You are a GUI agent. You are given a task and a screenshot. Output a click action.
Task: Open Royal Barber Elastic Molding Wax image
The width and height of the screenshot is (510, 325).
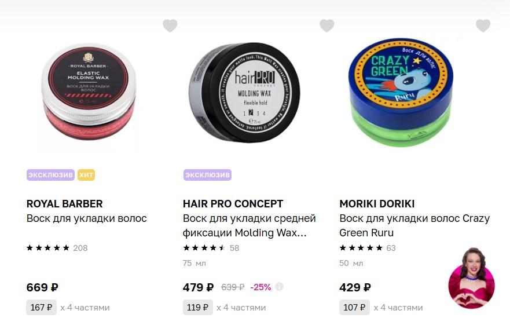[89, 92]
